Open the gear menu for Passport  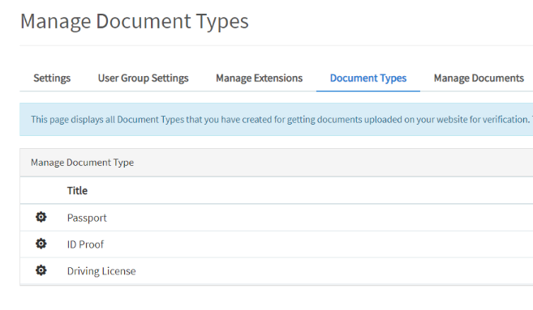pyautogui.click(x=41, y=217)
